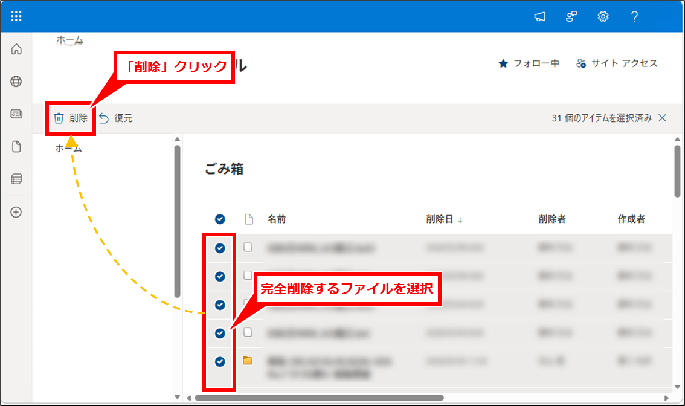Uncheck the folder row checkbox
Image resolution: width=685 pixels, height=406 pixels.
[x=220, y=361]
